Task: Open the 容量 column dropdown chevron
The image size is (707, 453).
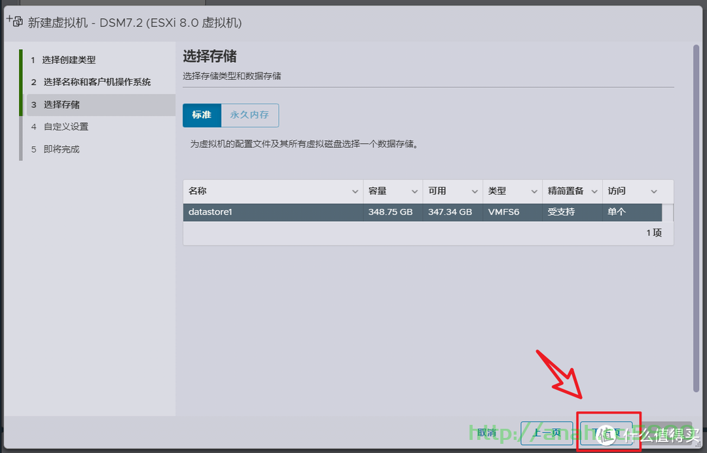Action: click(x=414, y=192)
